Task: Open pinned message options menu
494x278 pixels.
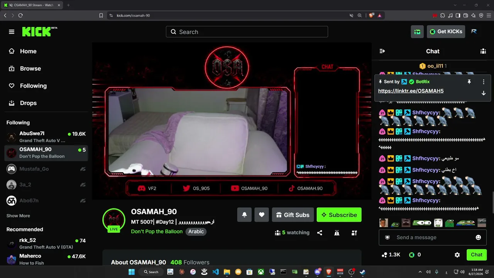Action: click(484, 82)
